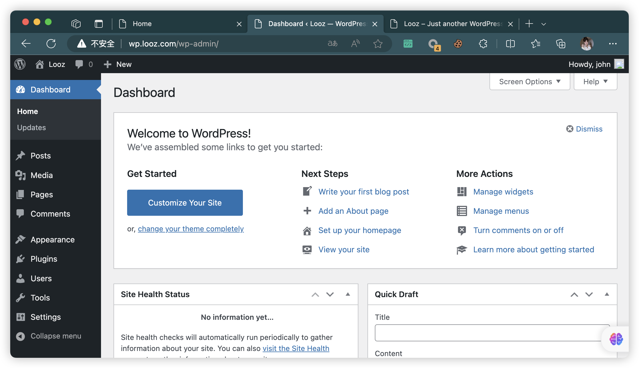Open a new browser tab
This screenshot has width=639, height=368.
point(529,24)
